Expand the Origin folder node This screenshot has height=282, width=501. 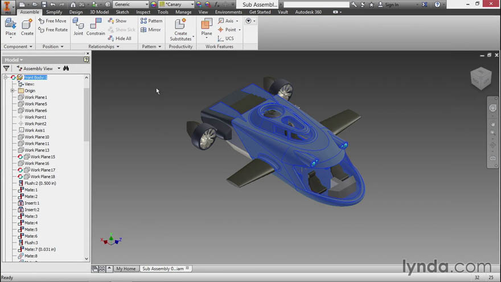click(13, 91)
